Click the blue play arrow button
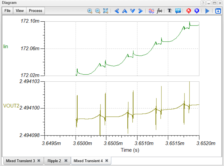Image resolution: width=224 pixels, height=166 pixels. pos(207,11)
